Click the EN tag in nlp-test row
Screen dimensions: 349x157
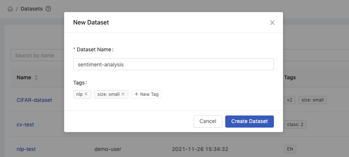290,149
